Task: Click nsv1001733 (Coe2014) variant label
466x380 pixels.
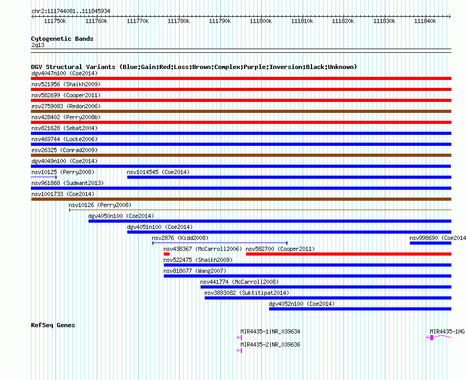Action: click(x=63, y=194)
